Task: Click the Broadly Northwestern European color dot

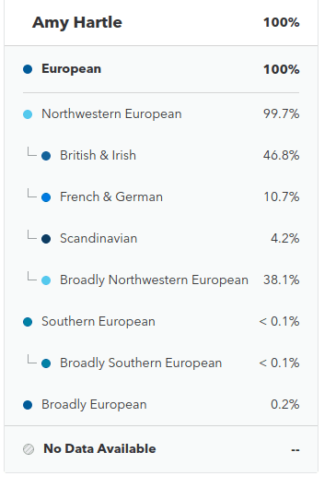Action: (x=46, y=280)
